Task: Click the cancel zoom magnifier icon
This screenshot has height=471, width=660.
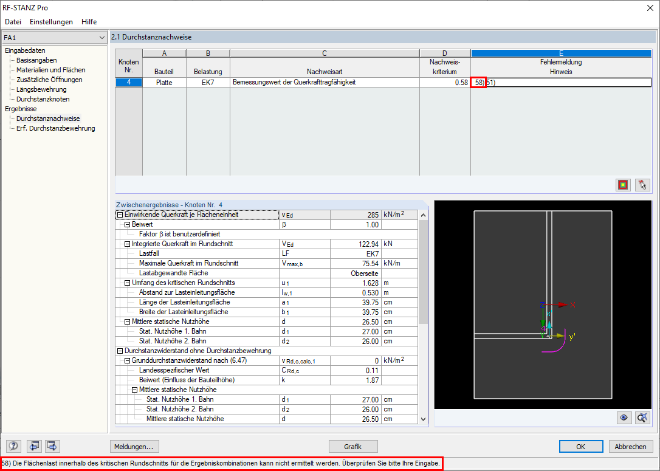Action: (x=642, y=418)
